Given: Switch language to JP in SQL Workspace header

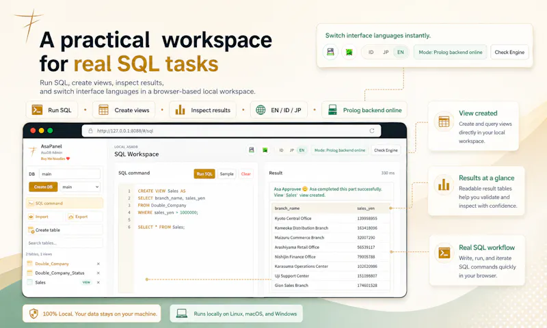Looking at the screenshot, I should tap(292, 150).
